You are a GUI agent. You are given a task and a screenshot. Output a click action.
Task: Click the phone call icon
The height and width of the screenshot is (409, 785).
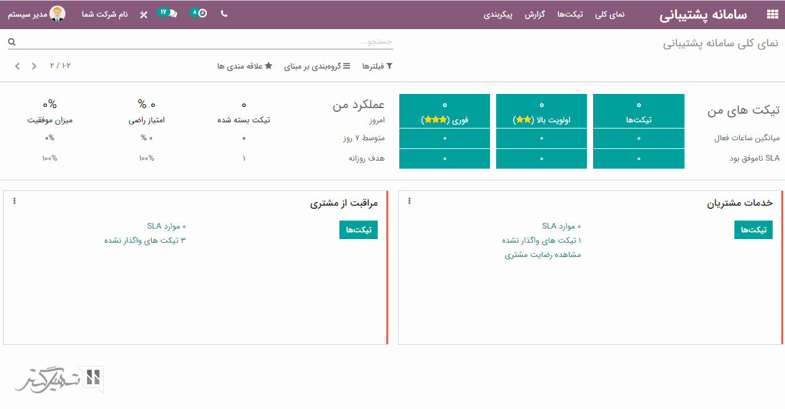(223, 14)
